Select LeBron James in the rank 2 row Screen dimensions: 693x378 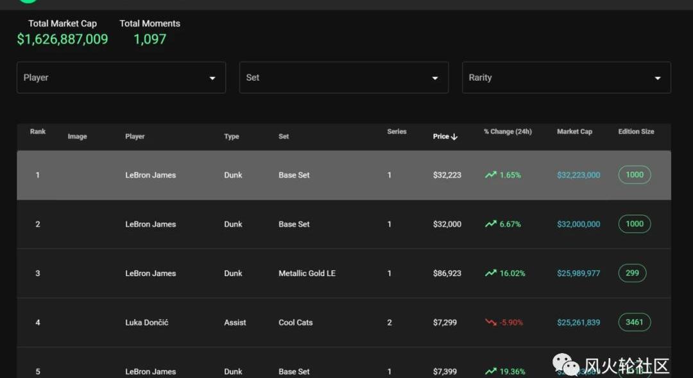click(151, 224)
